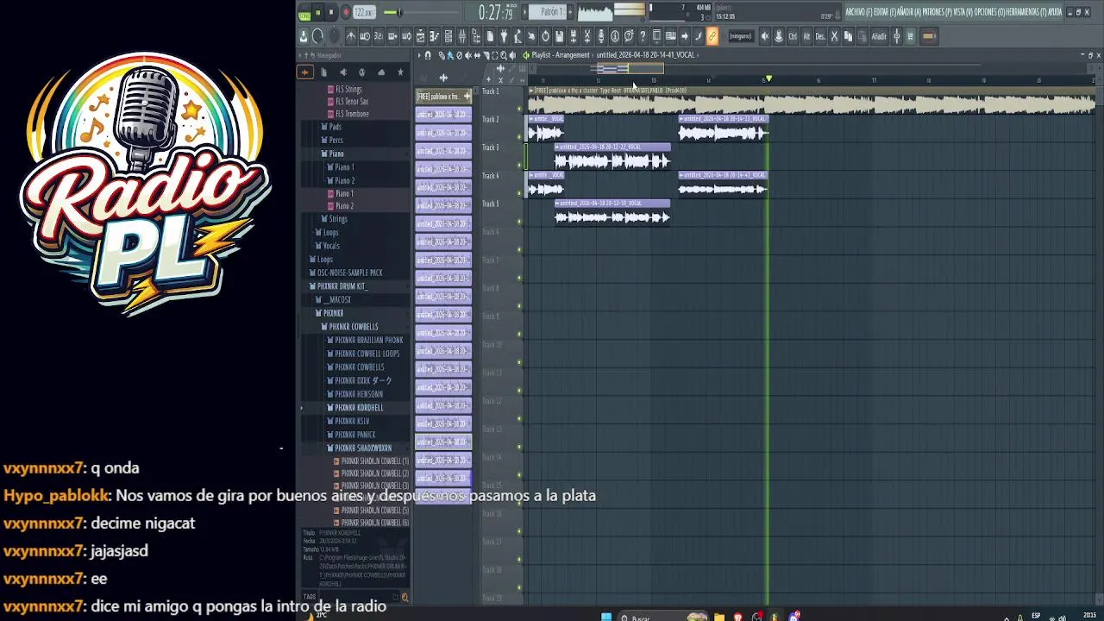Open the cloud tab in browser
Viewport: 1104px width, 621px height.
pos(381,72)
